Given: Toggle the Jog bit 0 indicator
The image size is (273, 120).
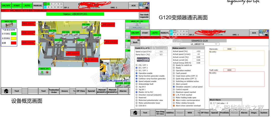Looking at the screenshot, I should [137, 87].
